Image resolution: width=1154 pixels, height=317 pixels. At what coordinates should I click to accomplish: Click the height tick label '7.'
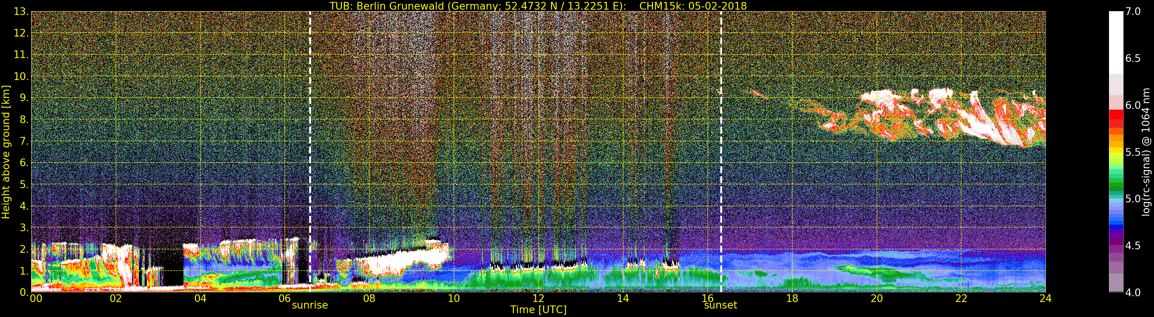24,141
